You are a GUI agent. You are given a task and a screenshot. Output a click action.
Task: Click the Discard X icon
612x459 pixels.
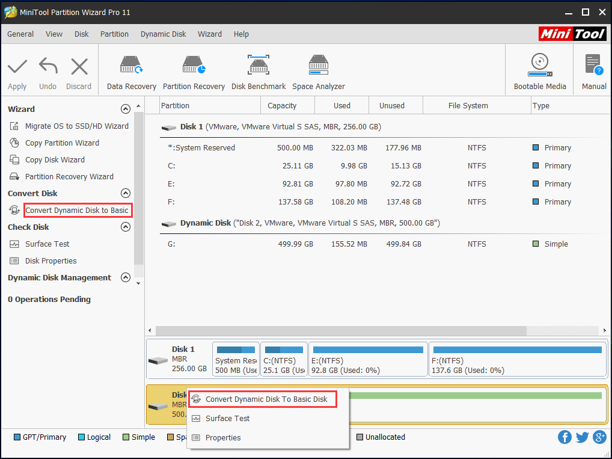[x=79, y=66]
